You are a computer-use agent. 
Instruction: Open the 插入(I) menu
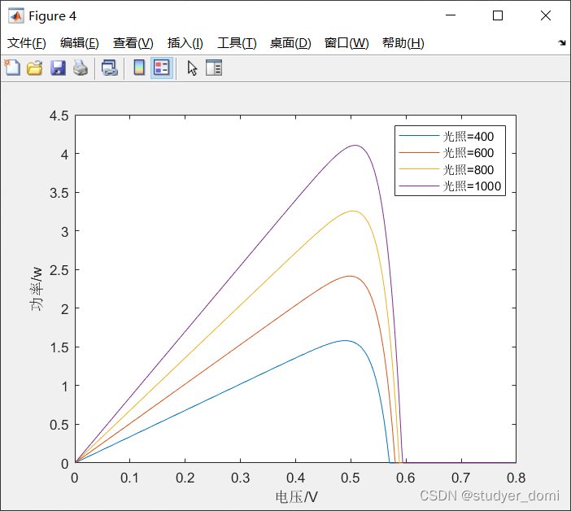point(185,43)
